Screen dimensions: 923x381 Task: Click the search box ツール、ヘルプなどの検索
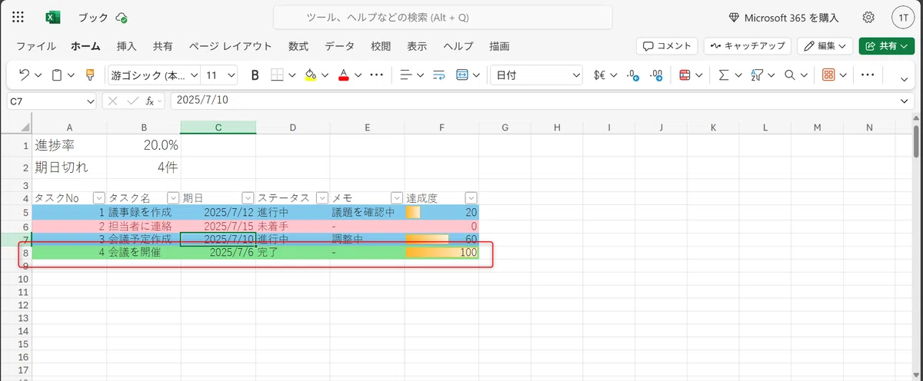443,18
